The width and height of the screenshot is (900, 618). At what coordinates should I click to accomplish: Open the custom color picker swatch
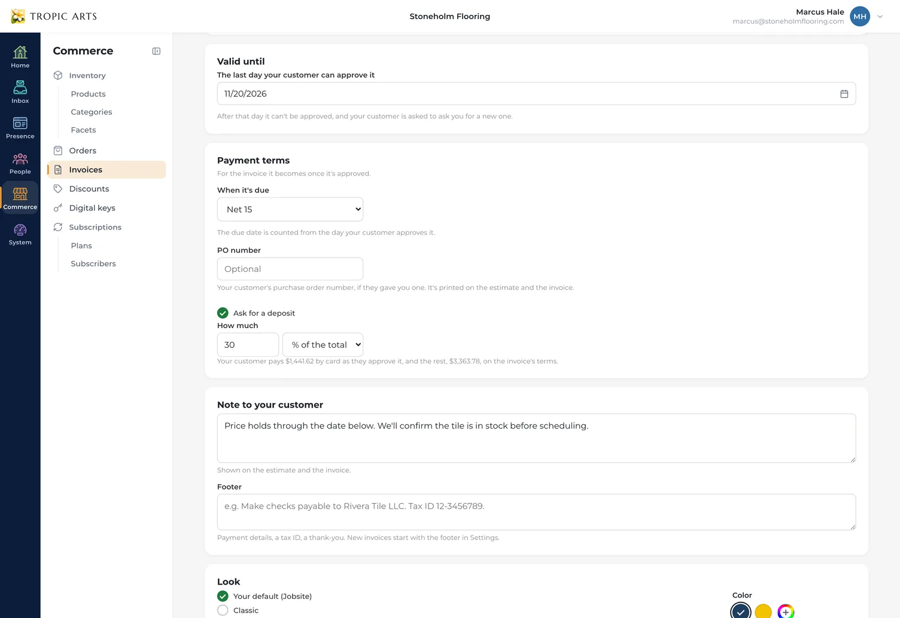point(786,611)
